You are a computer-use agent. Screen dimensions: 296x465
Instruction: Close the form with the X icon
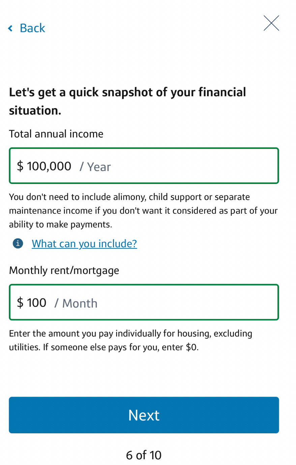click(271, 23)
